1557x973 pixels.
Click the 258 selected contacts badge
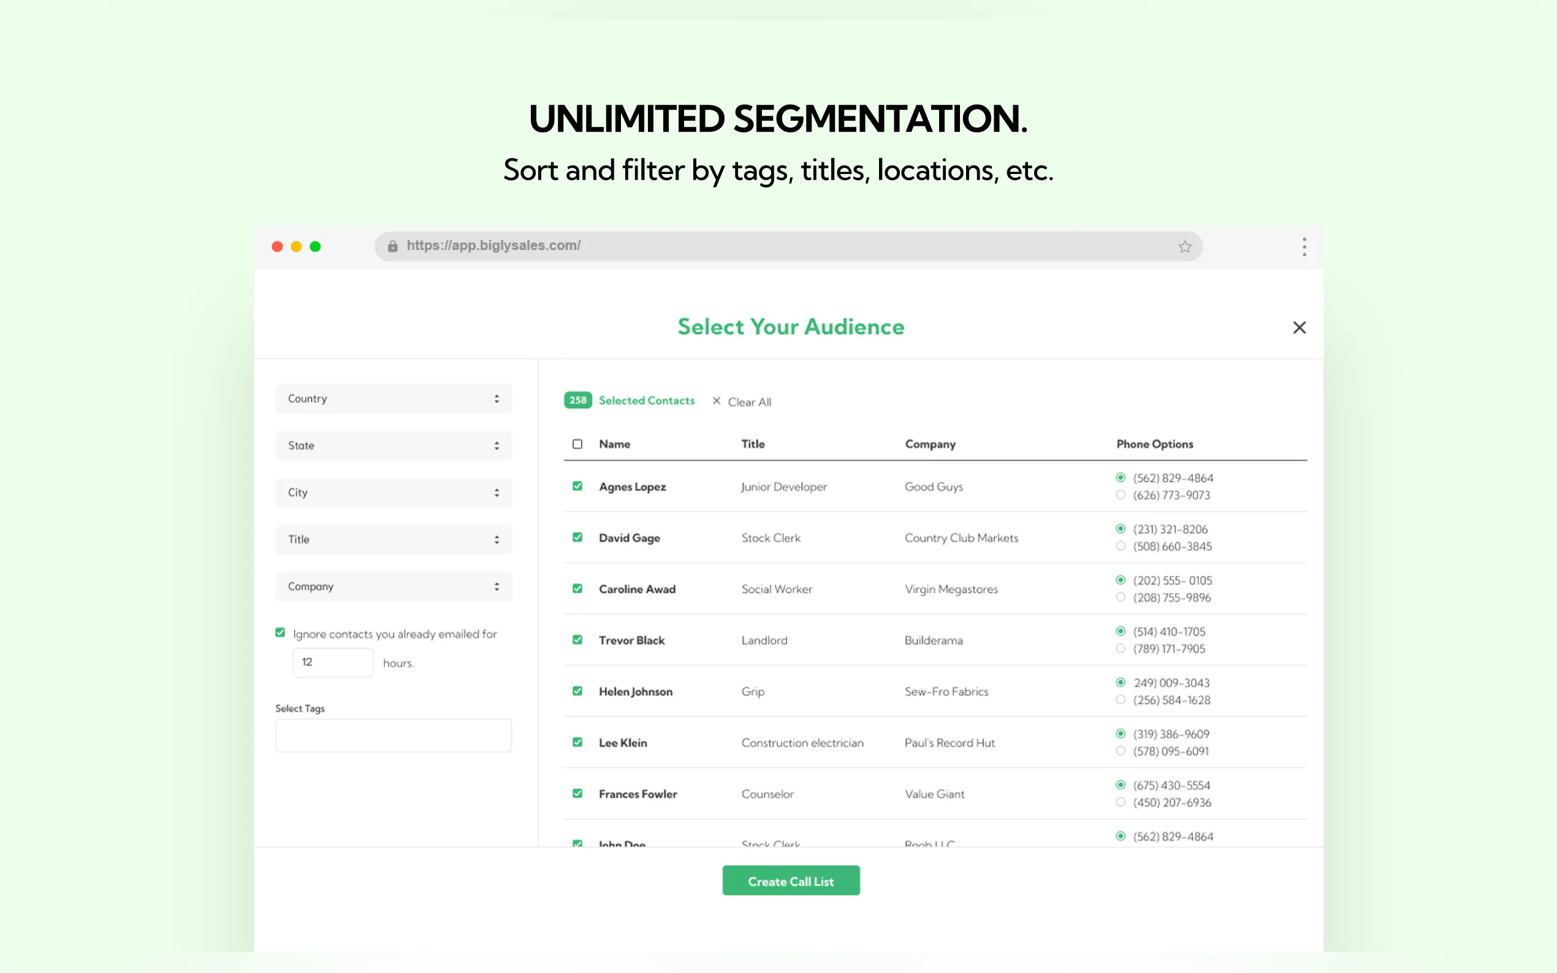[x=577, y=400]
